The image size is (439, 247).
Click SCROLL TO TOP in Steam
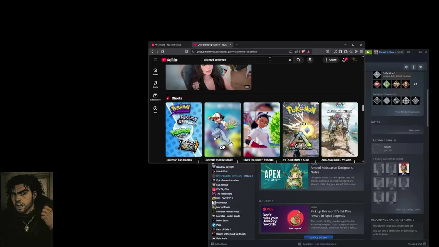point(318,237)
